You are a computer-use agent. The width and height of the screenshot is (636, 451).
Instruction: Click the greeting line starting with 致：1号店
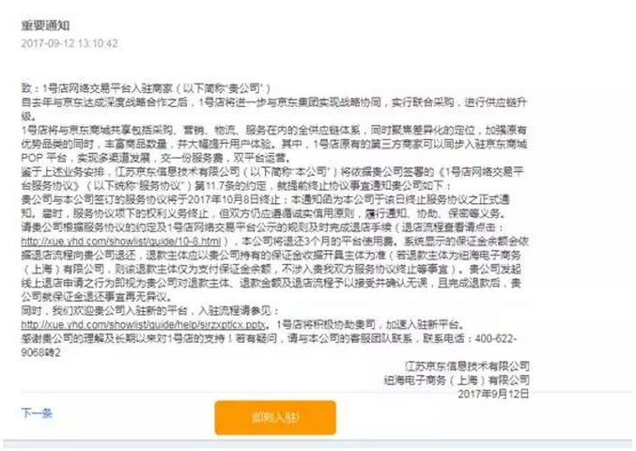(x=146, y=88)
